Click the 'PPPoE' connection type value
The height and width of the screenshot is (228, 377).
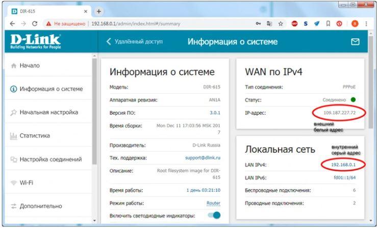pos(349,87)
